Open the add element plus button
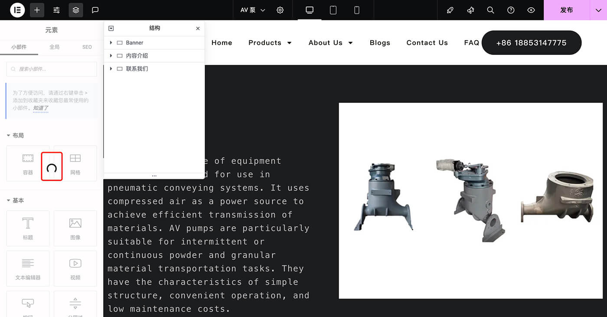 click(37, 10)
